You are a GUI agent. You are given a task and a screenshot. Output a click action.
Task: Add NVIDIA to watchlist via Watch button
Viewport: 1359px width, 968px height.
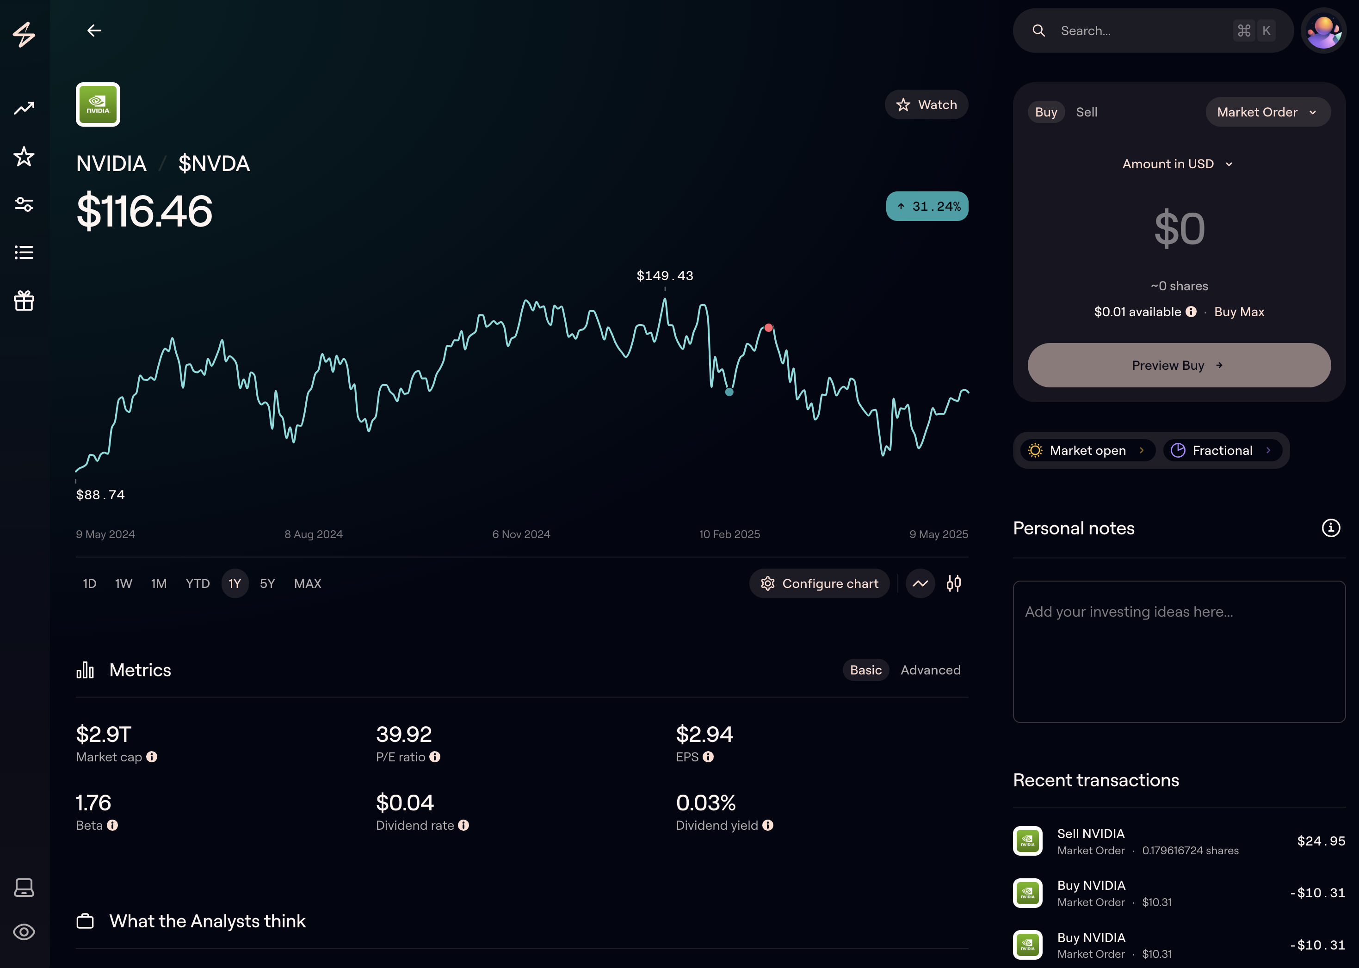926,104
